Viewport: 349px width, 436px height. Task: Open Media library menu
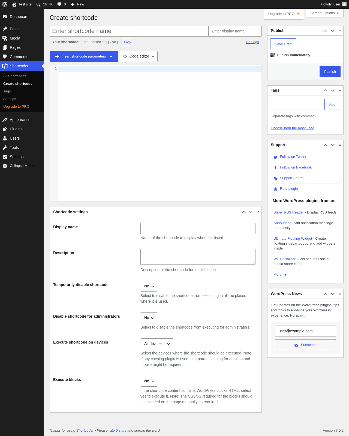22,38
